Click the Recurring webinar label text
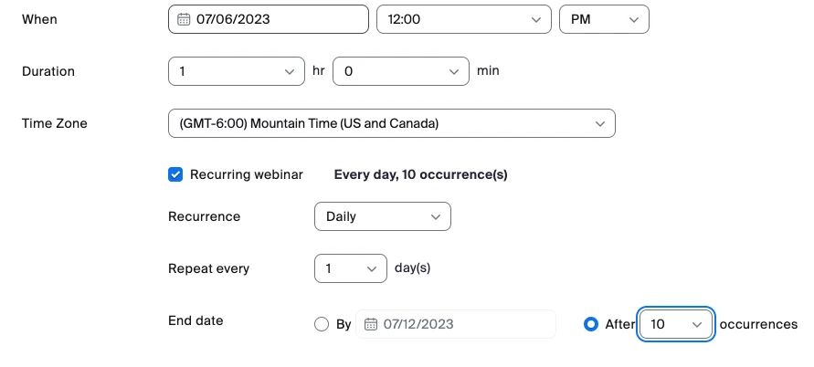The width and height of the screenshot is (814, 367). pyautogui.click(x=246, y=174)
